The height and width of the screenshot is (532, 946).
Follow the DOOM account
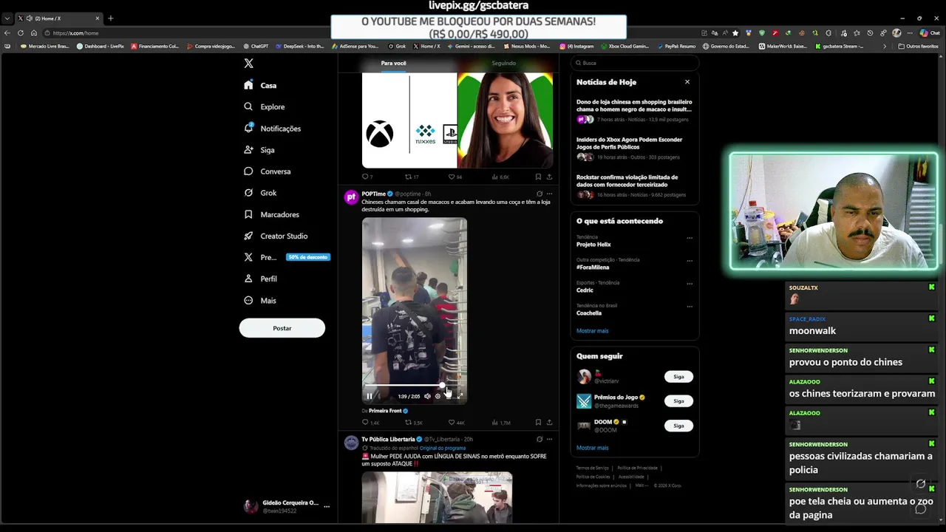(x=678, y=426)
